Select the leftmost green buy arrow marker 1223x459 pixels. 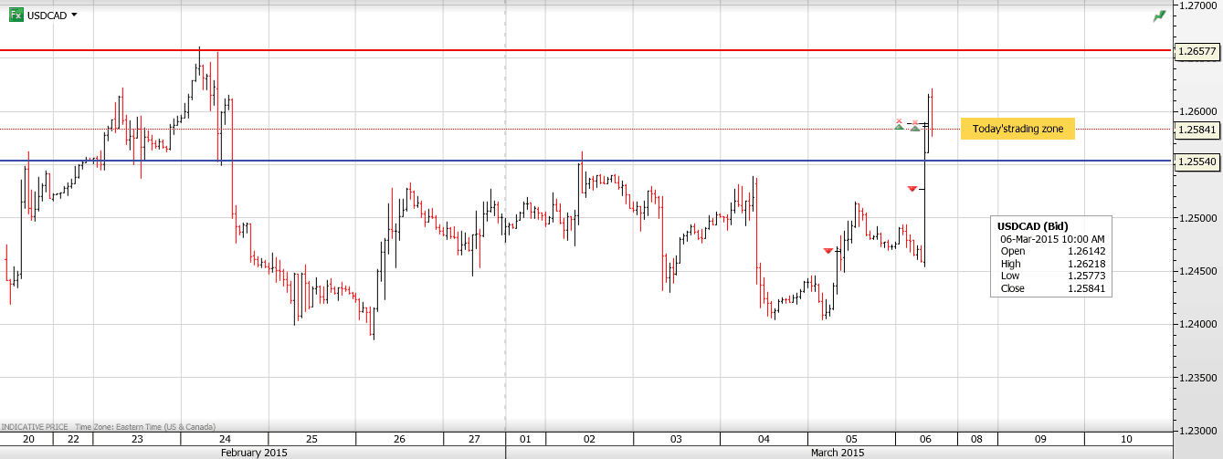click(x=899, y=126)
